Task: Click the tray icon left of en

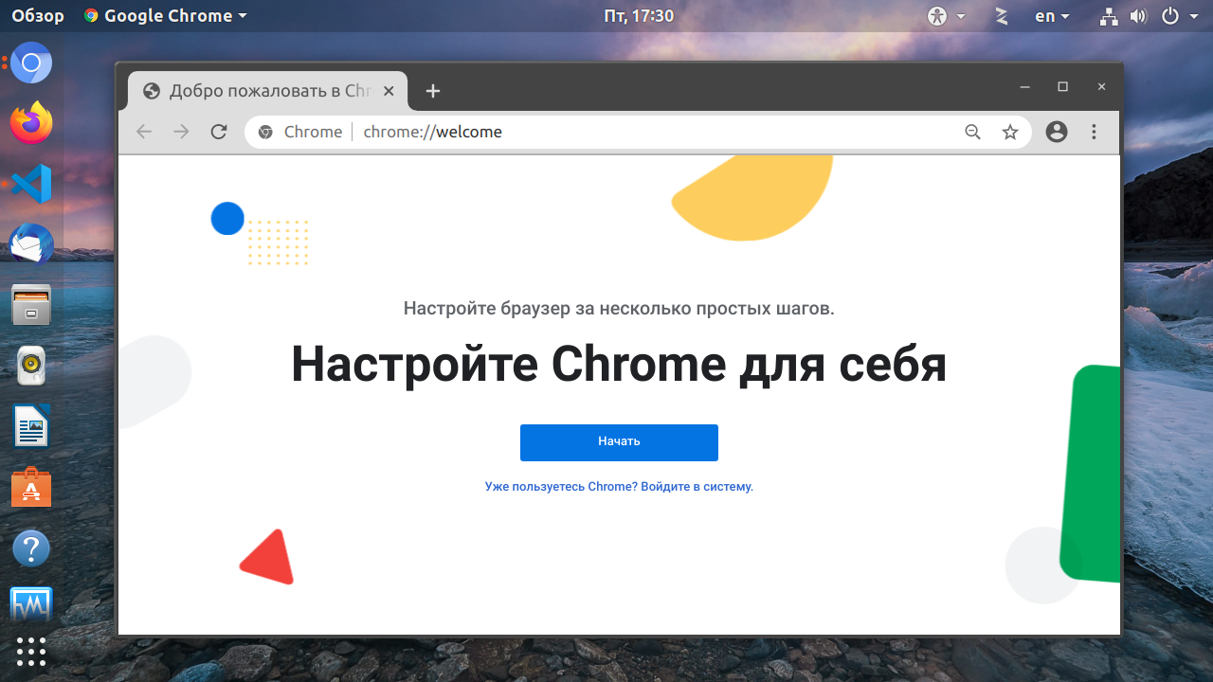Action: point(1001,15)
